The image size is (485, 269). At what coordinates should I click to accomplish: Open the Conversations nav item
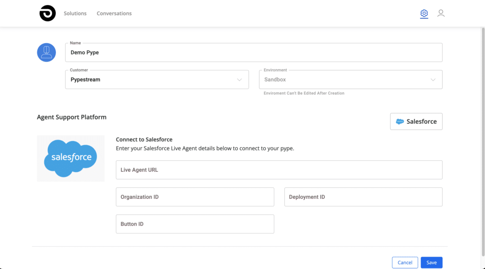114,13
